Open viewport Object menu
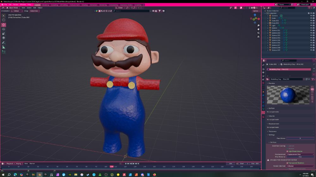This screenshot has width=316, height=177. [x=40, y=8]
